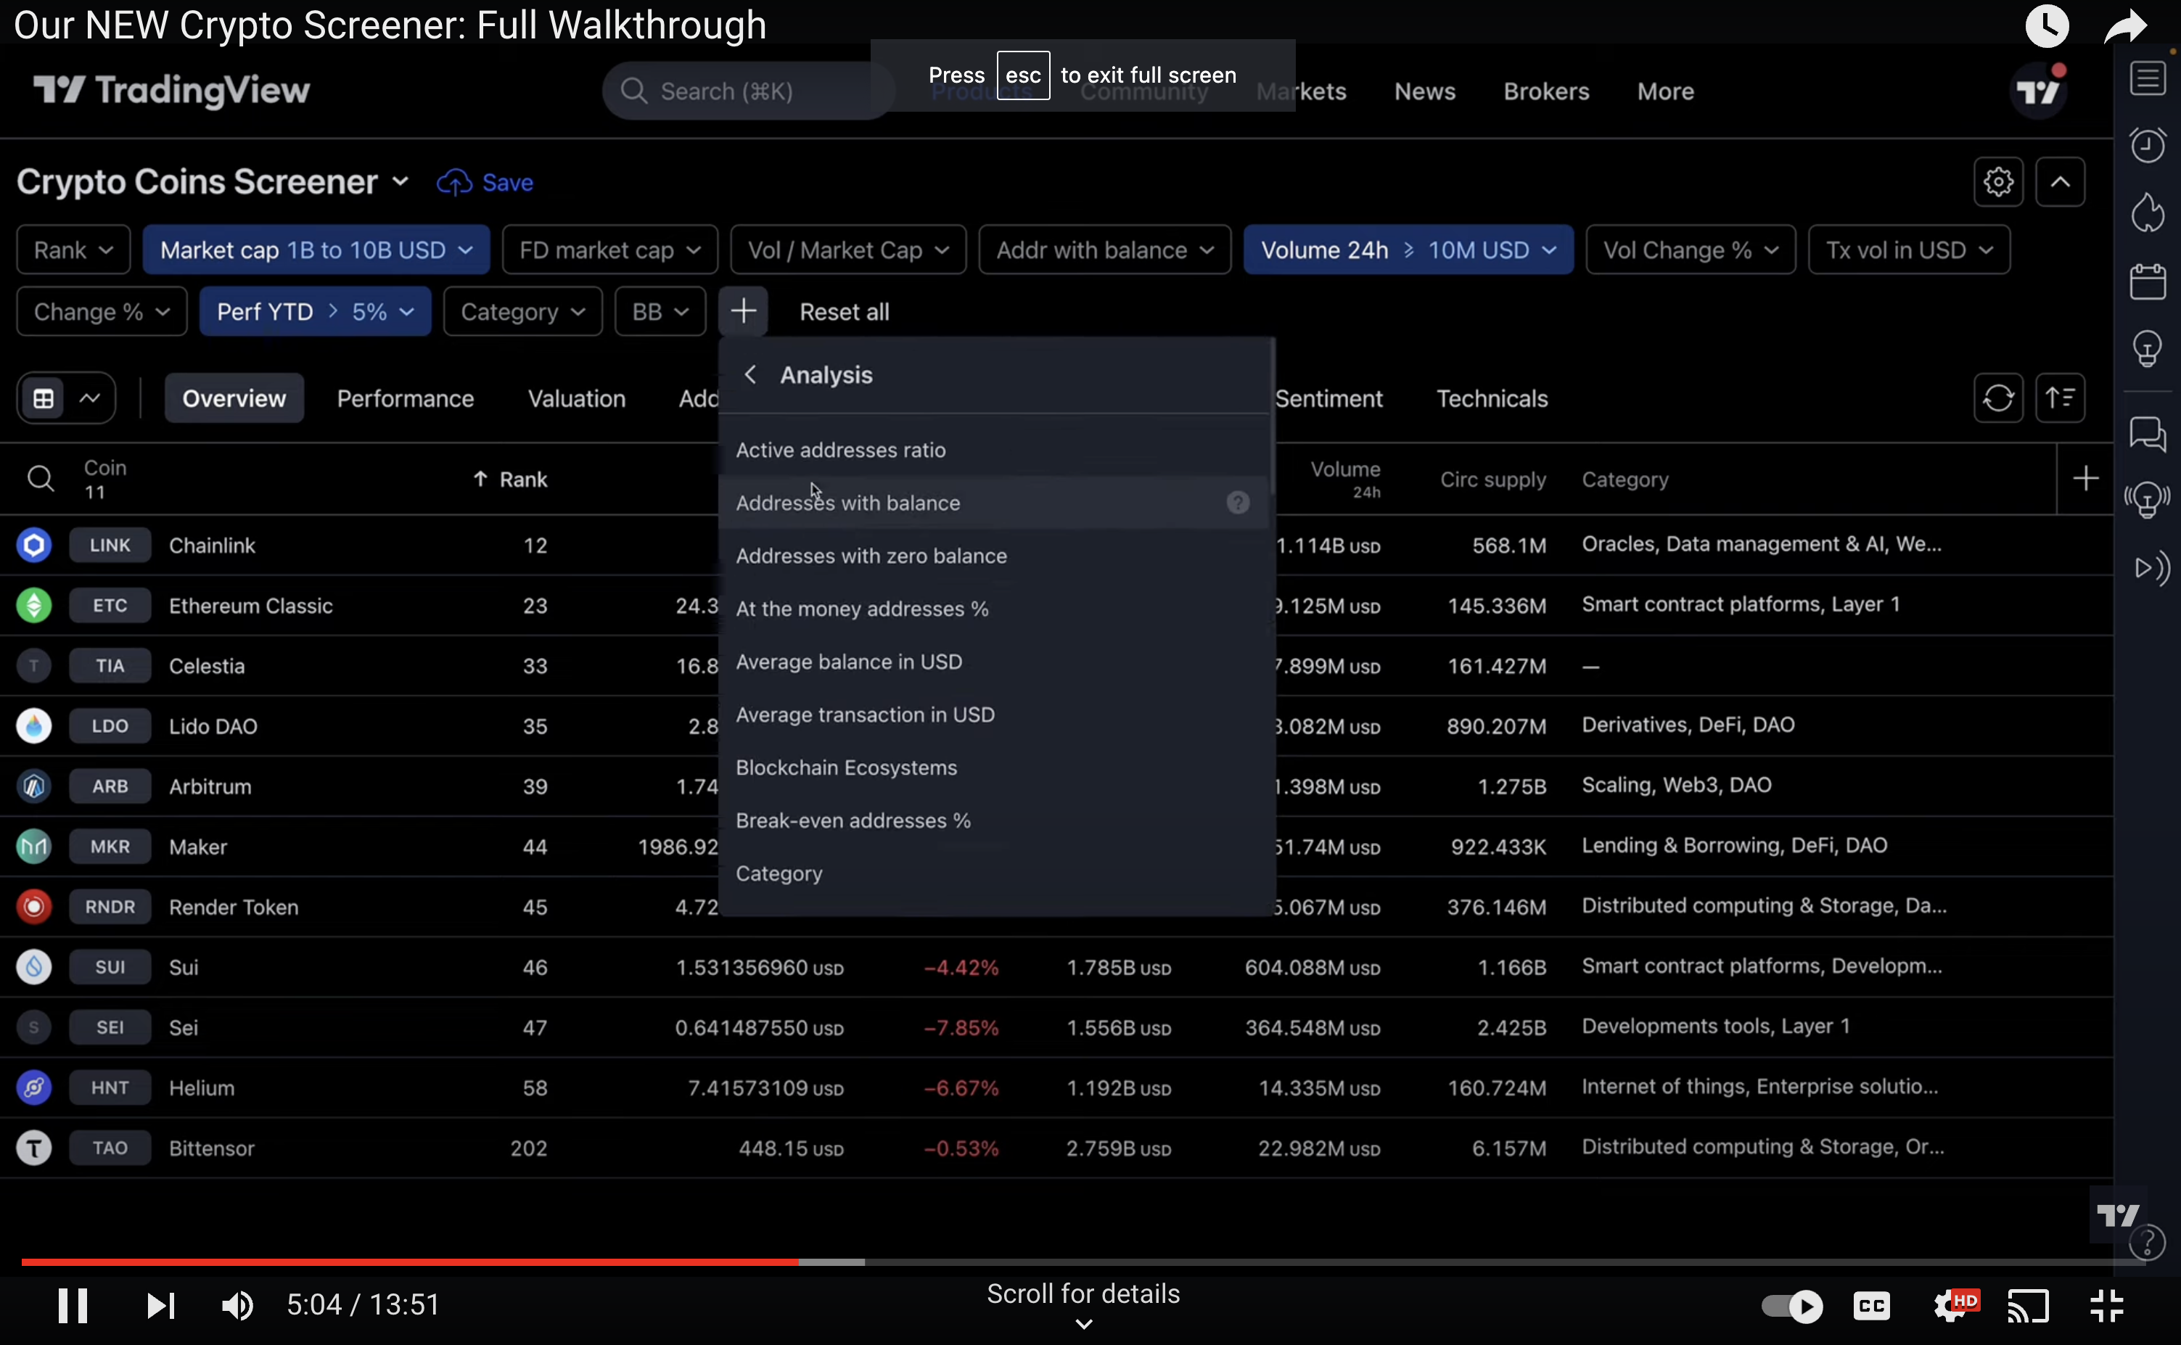
Task: Switch to the Performance tab
Action: (x=405, y=398)
